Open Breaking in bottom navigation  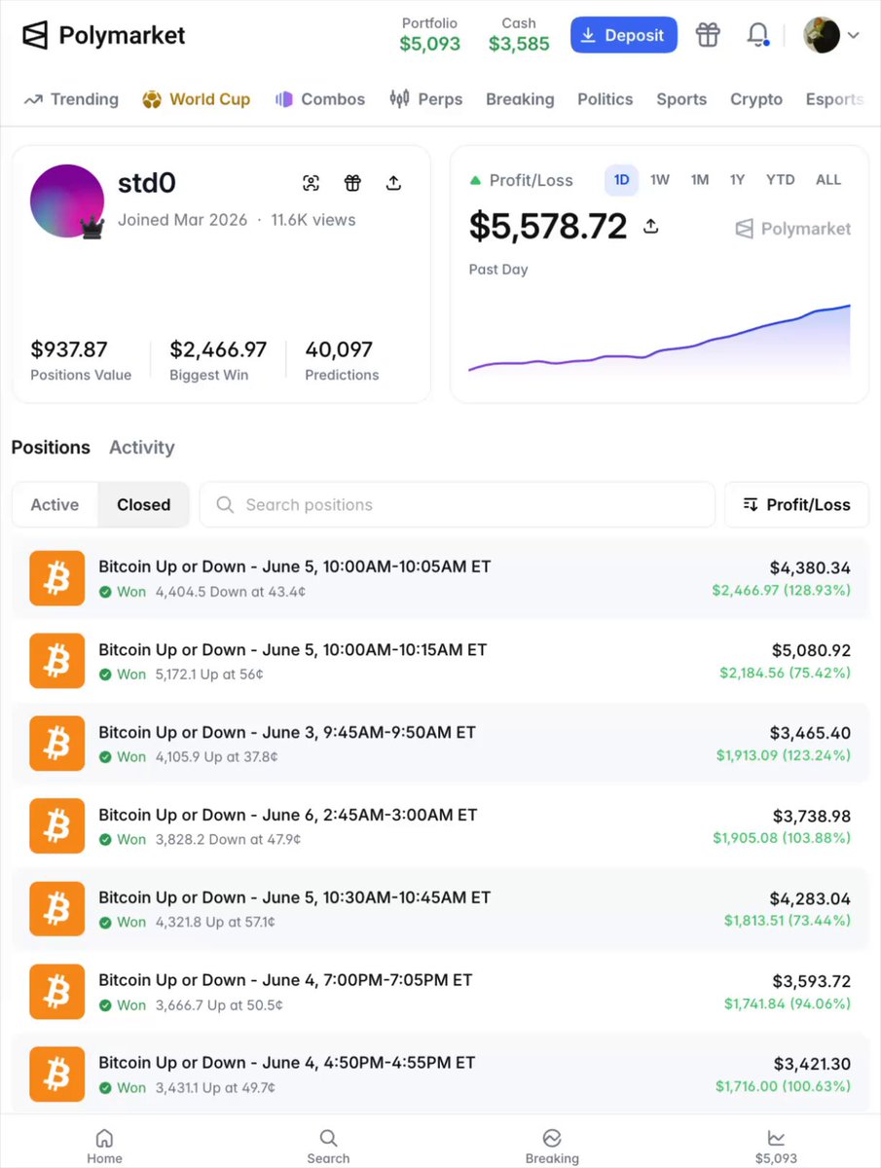[552, 1146]
